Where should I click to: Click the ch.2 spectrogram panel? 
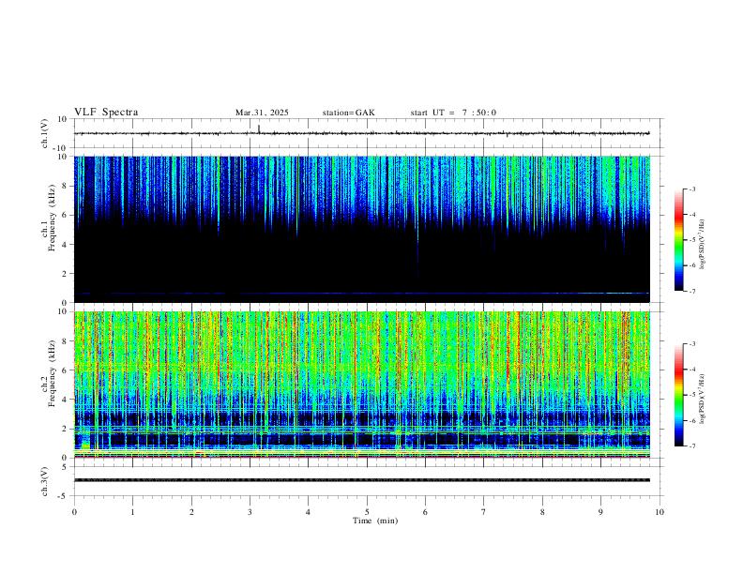pos(362,385)
